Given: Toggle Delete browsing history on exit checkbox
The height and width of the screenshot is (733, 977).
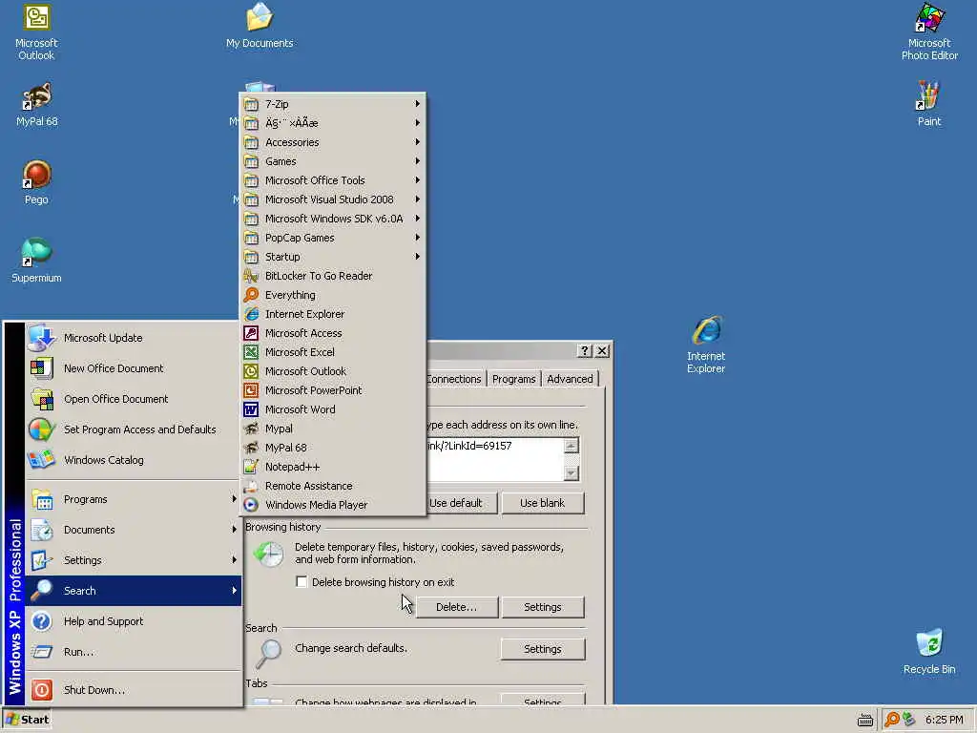Looking at the screenshot, I should pos(301,581).
